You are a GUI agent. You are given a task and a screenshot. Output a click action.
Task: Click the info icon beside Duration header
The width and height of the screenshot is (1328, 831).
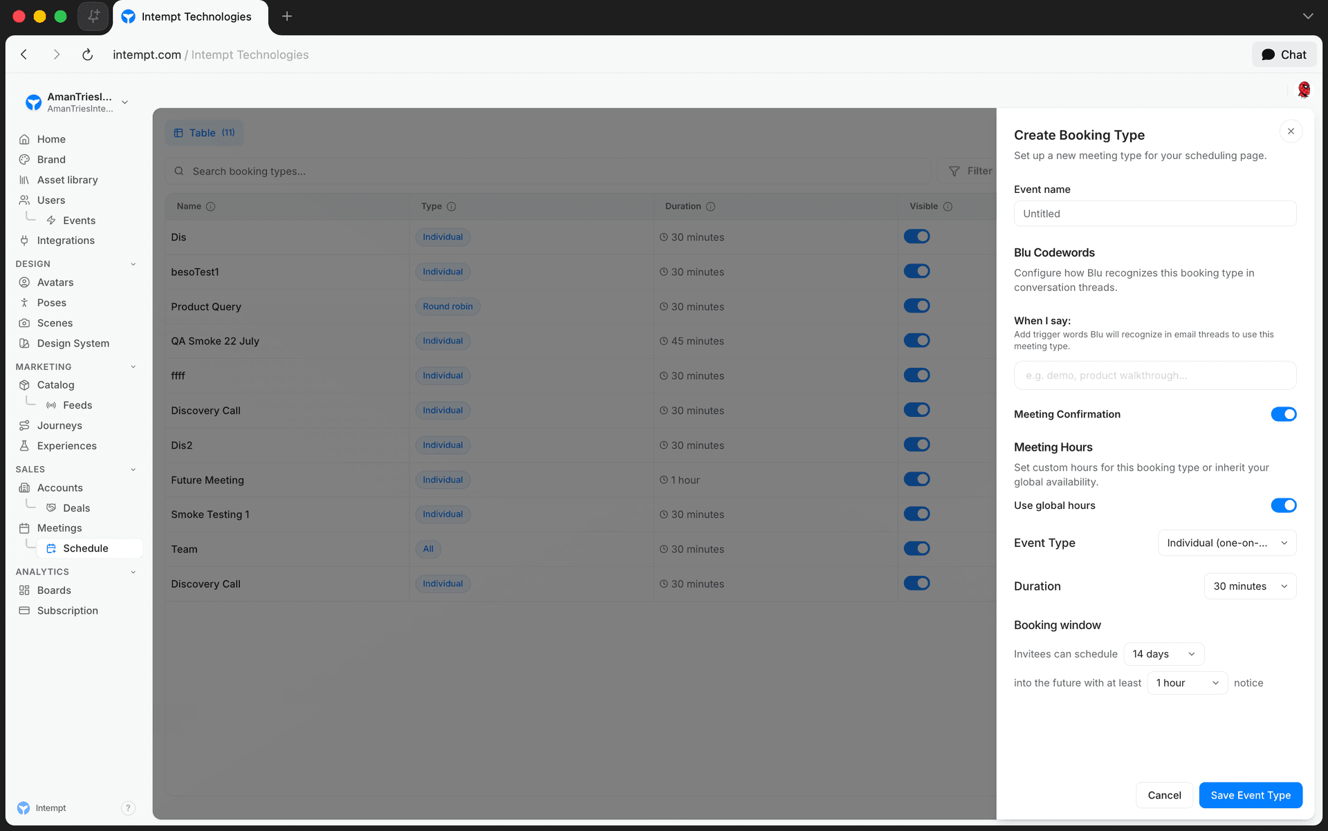(710, 206)
